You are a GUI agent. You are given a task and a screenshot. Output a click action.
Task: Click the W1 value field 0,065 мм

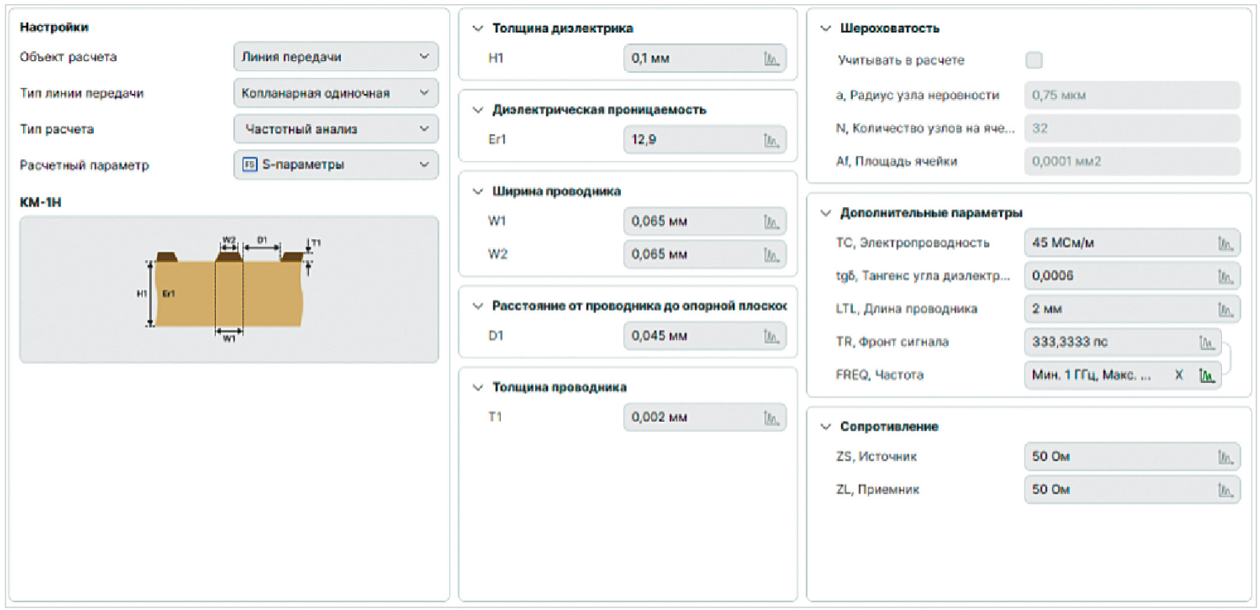coord(705,221)
